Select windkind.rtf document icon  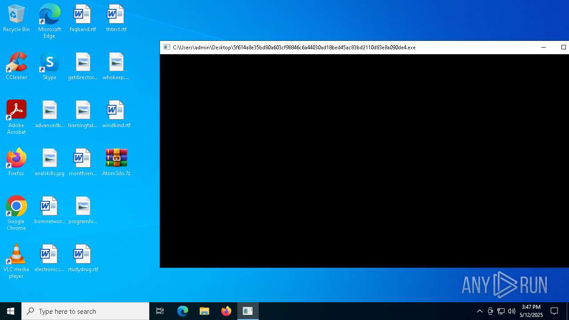click(116, 115)
